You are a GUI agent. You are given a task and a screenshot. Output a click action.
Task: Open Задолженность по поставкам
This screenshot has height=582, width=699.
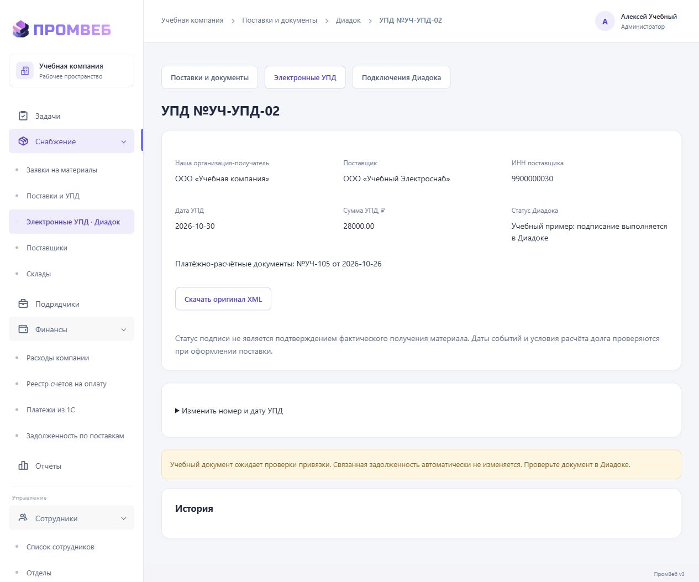tap(75, 436)
